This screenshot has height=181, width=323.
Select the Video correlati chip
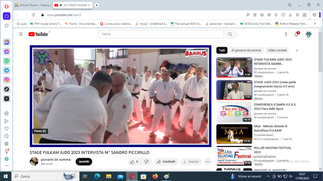(x=277, y=50)
